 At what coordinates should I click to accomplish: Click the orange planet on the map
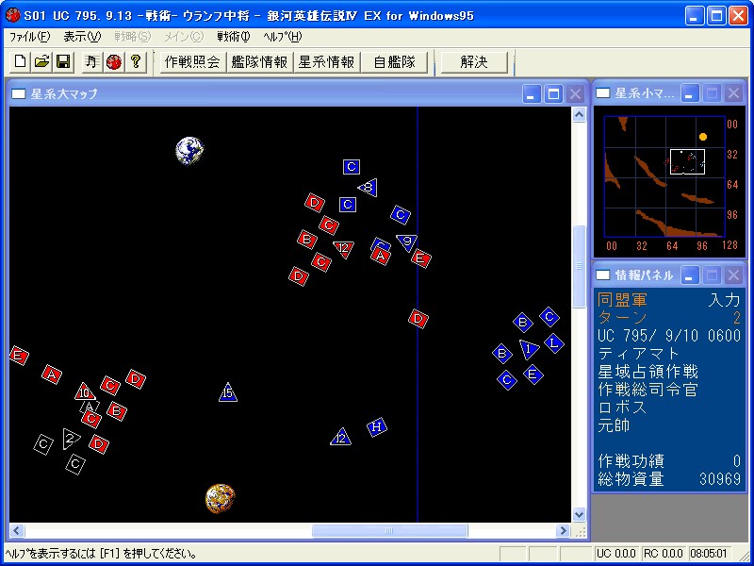[221, 498]
